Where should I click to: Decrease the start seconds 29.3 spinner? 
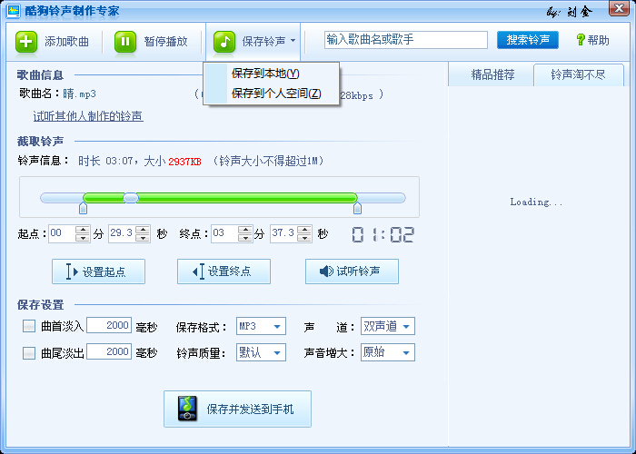click(143, 238)
